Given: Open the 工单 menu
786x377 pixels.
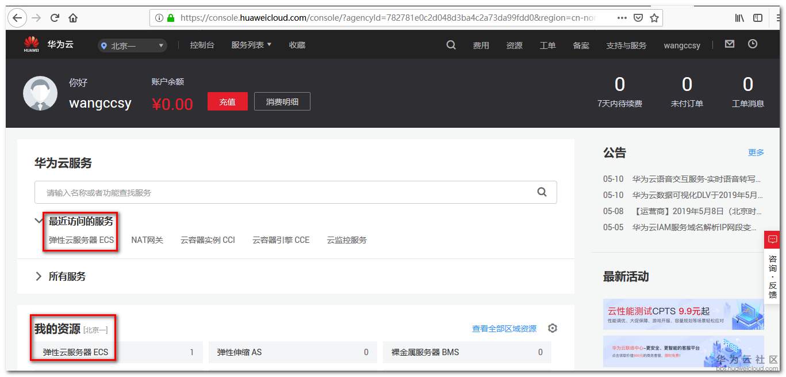Looking at the screenshot, I should click(x=547, y=45).
